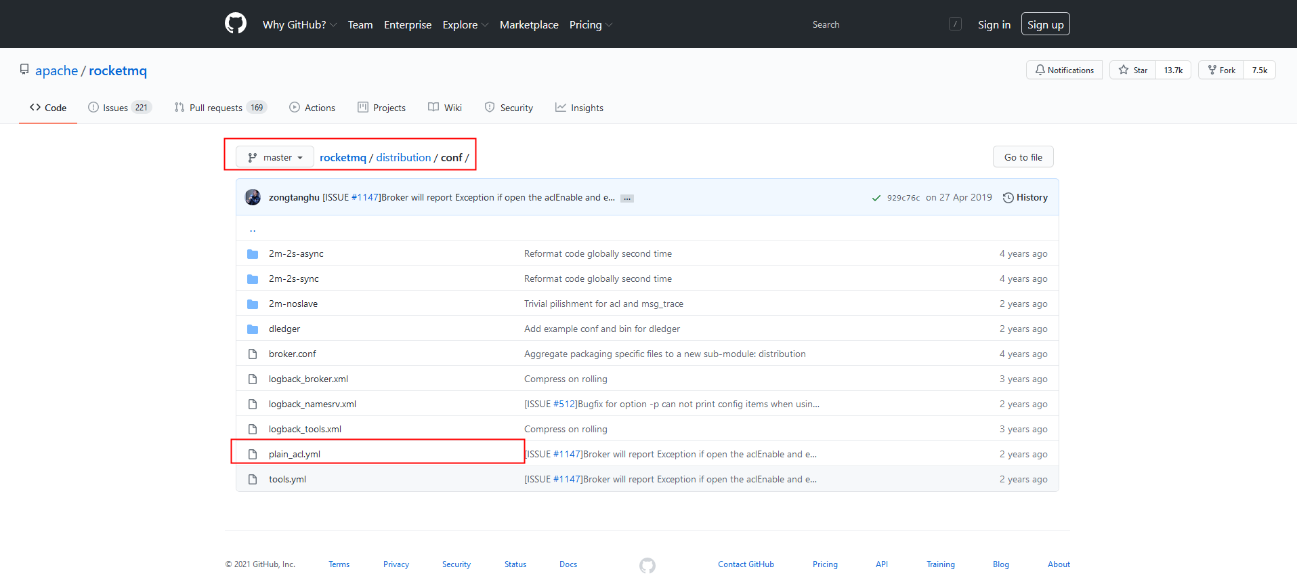The image size is (1297, 582).
Task: Click zongtanghu's avatar image
Action: coord(253,197)
